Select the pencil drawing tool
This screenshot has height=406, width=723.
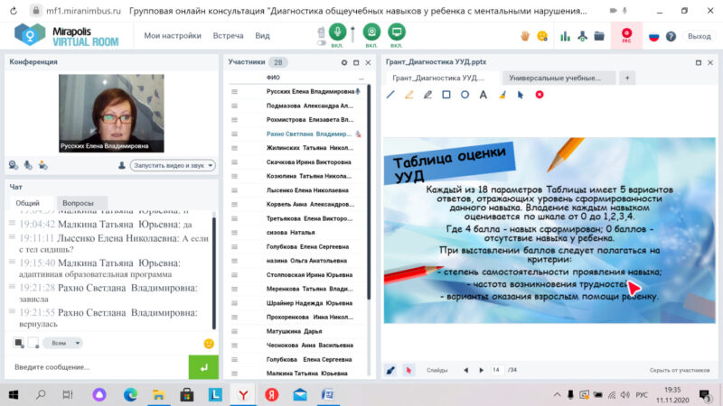point(427,95)
